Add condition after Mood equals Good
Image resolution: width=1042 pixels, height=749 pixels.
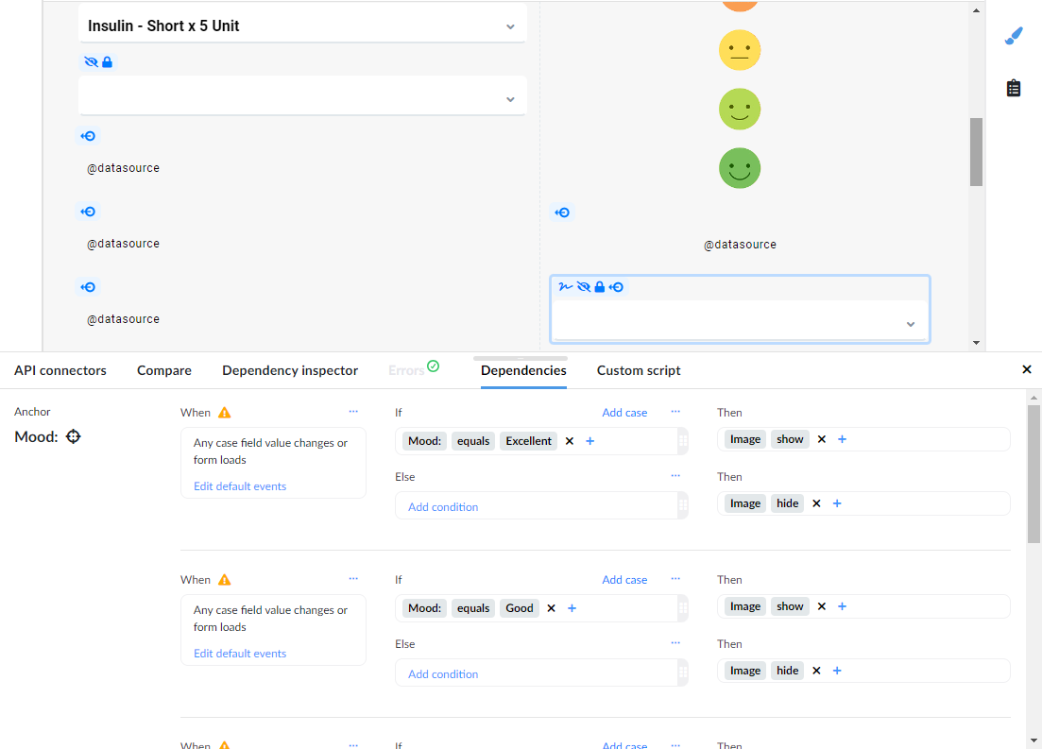click(572, 609)
